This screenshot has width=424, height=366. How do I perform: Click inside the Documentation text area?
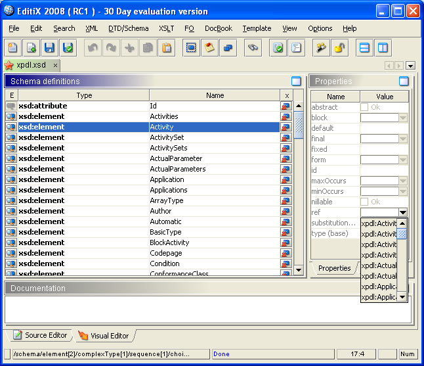click(207, 309)
